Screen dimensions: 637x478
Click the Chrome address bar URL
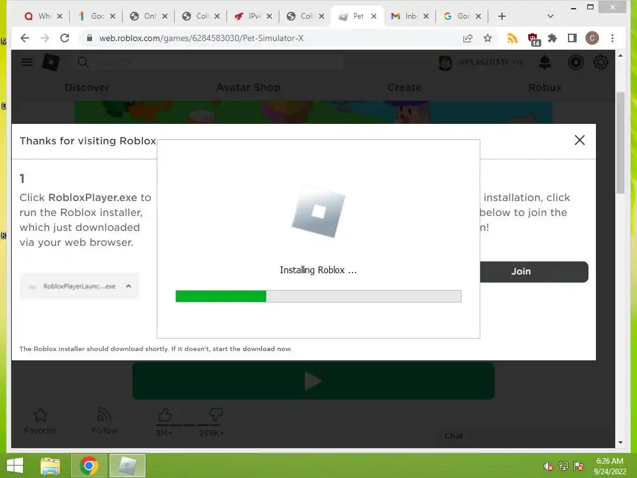pyautogui.click(x=202, y=38)
